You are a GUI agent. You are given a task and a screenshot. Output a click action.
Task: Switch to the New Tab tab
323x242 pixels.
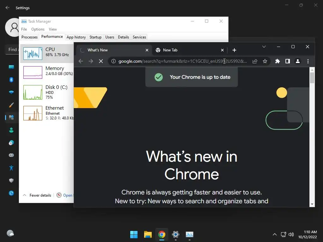(190, 50)
